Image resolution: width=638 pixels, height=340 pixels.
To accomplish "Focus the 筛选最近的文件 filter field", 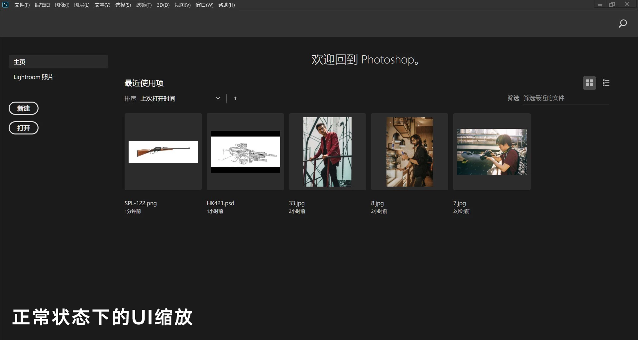I will coord(566,98).
